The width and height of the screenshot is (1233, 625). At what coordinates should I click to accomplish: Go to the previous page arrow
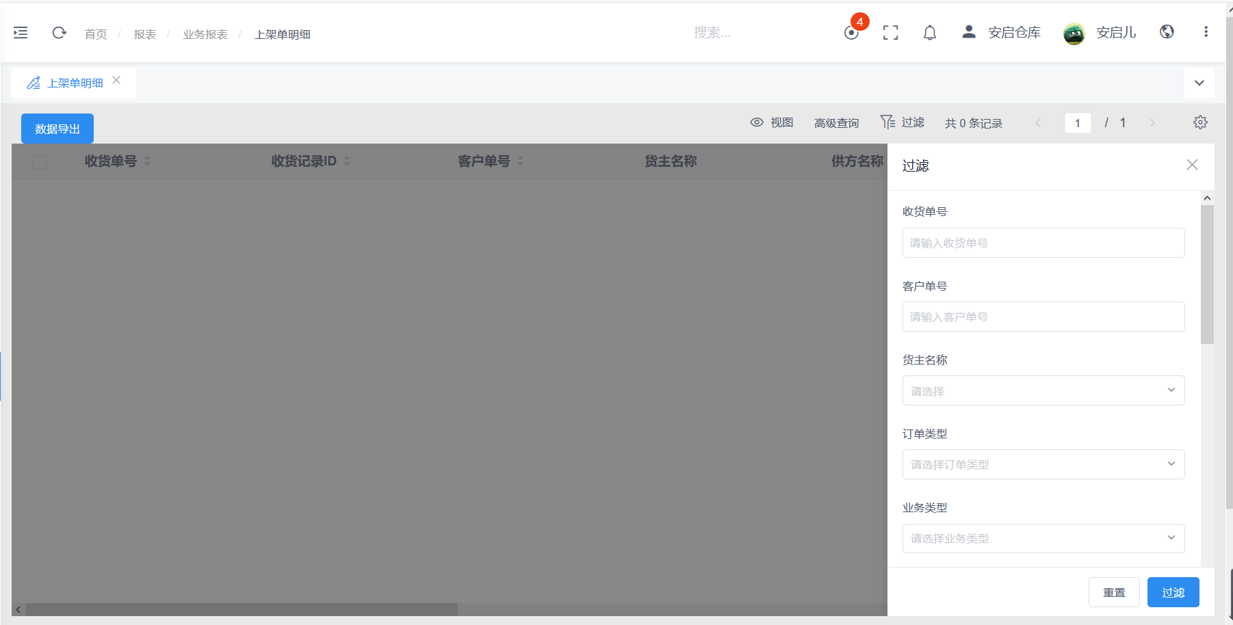point(1038,123)
